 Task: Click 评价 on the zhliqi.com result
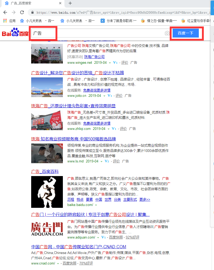(123, 129)
